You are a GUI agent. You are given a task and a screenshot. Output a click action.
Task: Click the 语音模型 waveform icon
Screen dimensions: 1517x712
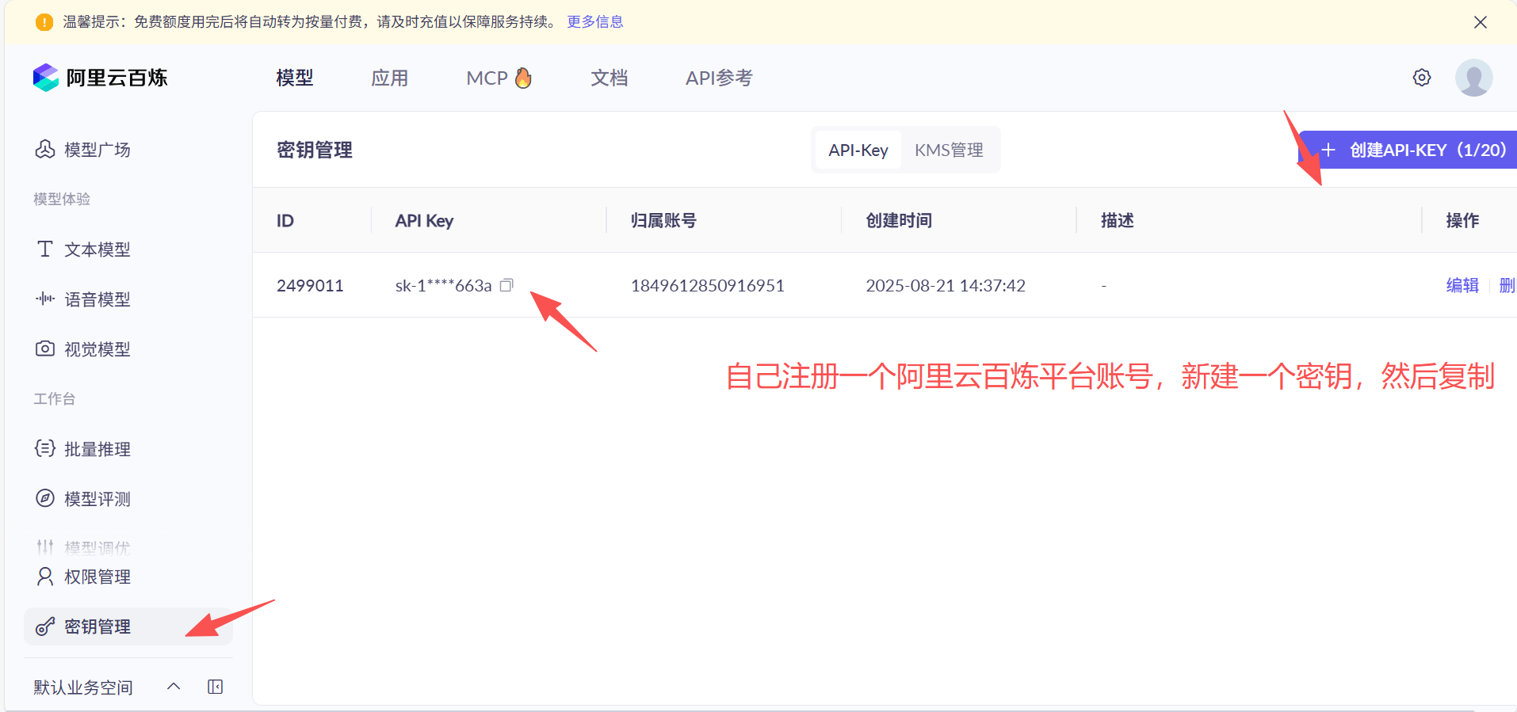click(x=45, y=299)
